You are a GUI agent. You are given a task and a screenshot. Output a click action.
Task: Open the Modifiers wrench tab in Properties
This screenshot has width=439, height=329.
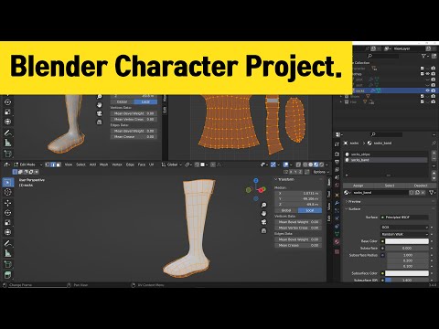337,203
